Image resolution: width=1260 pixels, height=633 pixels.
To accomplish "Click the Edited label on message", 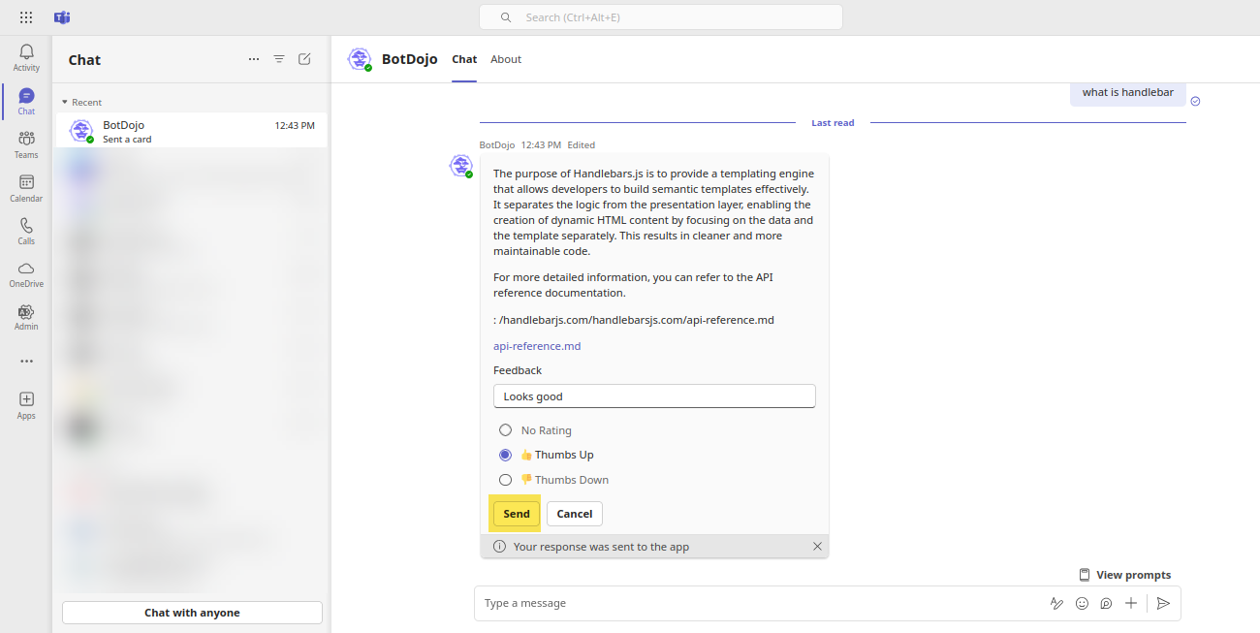I will click(x=582, y=145).
